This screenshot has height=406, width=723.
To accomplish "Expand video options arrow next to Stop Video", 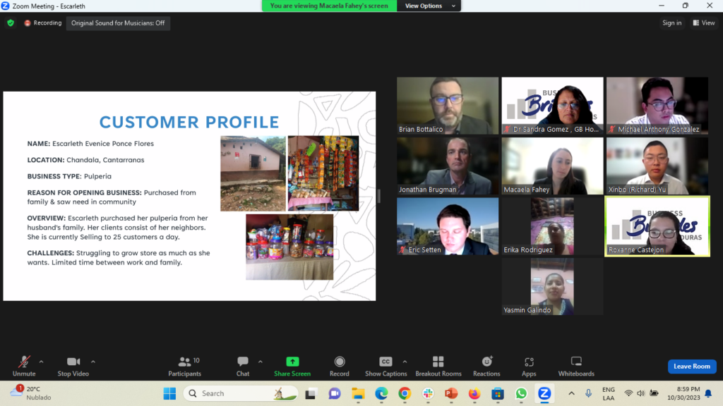I will coord(93,362).
